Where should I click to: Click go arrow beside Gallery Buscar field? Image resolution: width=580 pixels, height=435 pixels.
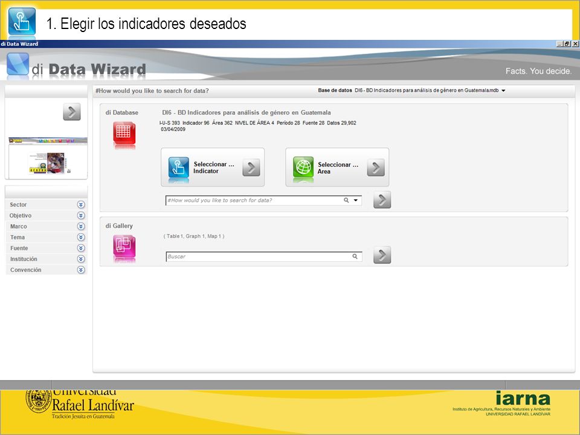382,255
